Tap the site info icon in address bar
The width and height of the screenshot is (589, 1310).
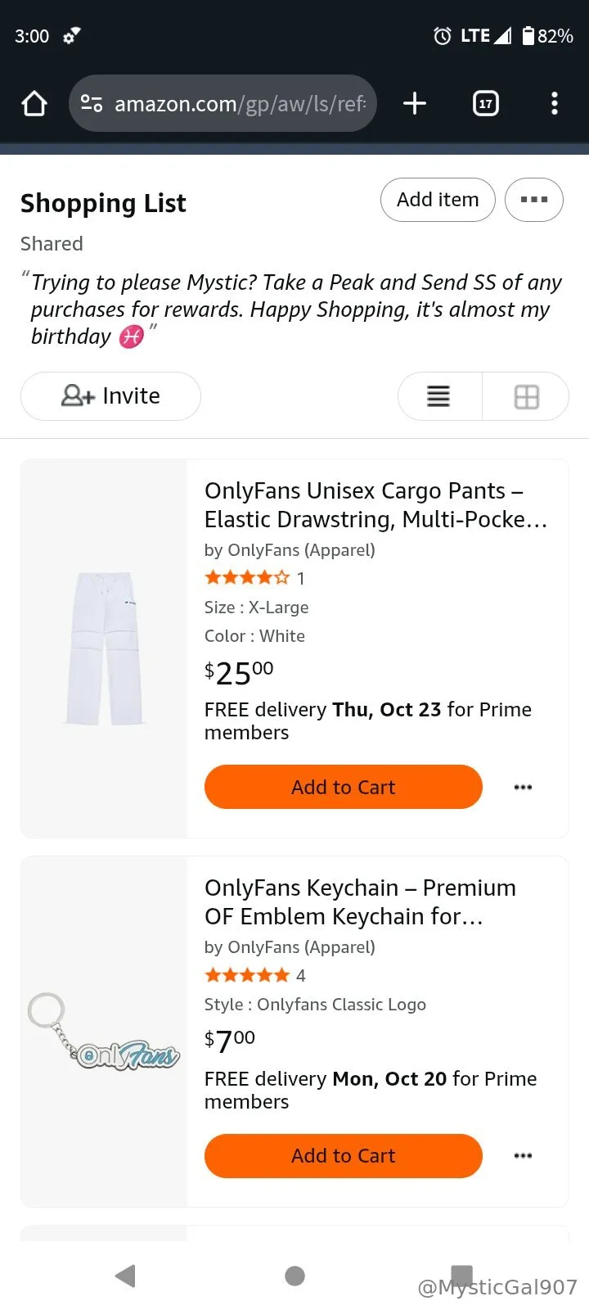(x=92, y=104)
